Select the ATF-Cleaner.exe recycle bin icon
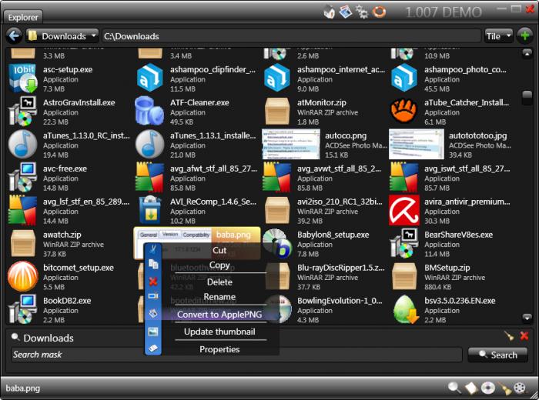Viewport: 539px width, 400px height. 149,112
